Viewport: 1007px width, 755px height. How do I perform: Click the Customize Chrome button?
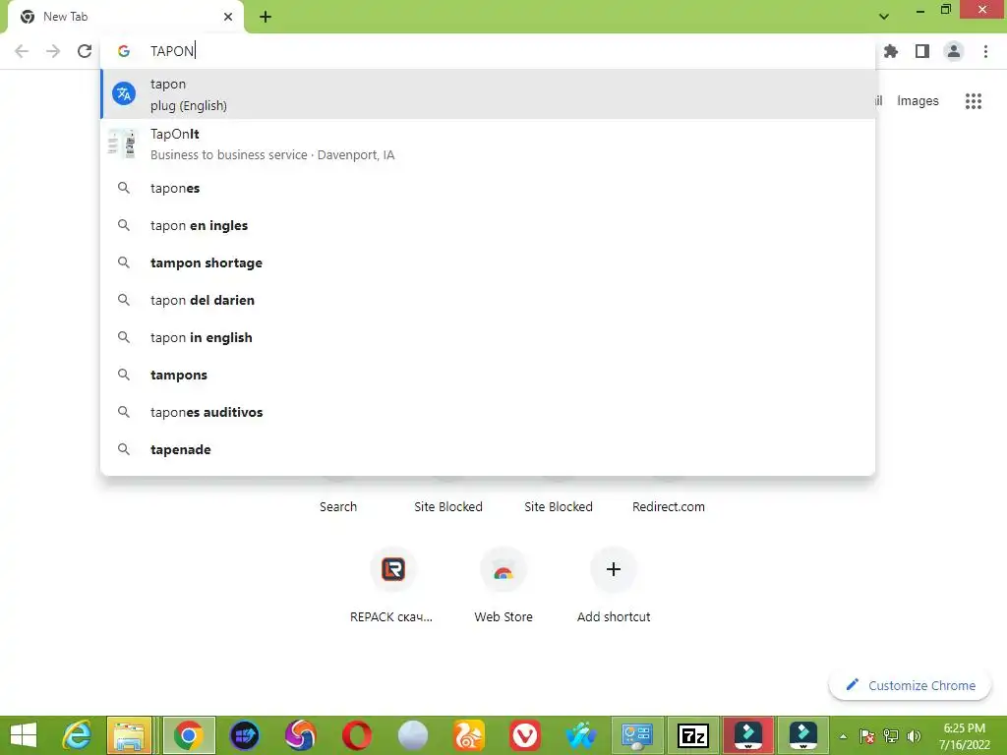tap(910, 685)
